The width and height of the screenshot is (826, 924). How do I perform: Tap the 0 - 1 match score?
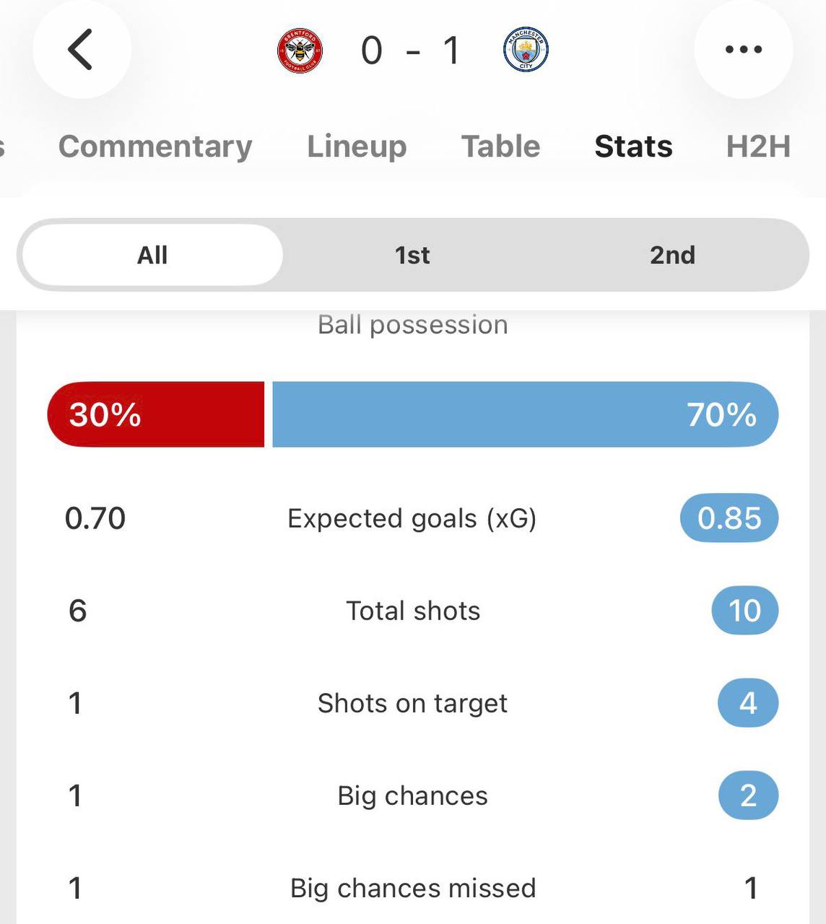tap(412, 51)
